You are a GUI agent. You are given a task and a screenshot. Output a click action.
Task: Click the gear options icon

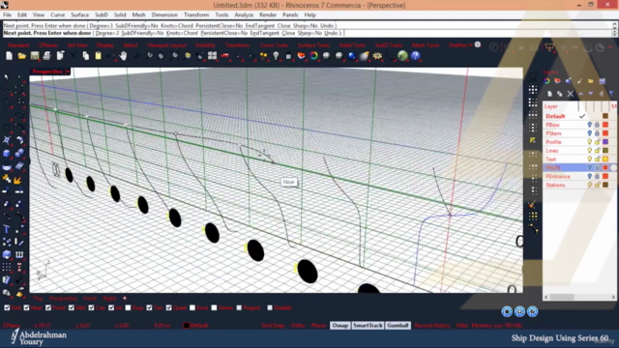pos(377,56)
